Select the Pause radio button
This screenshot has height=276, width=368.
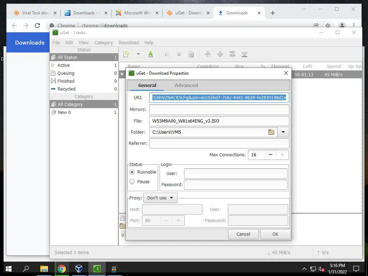pyautogui.click(x=132, y=181)
